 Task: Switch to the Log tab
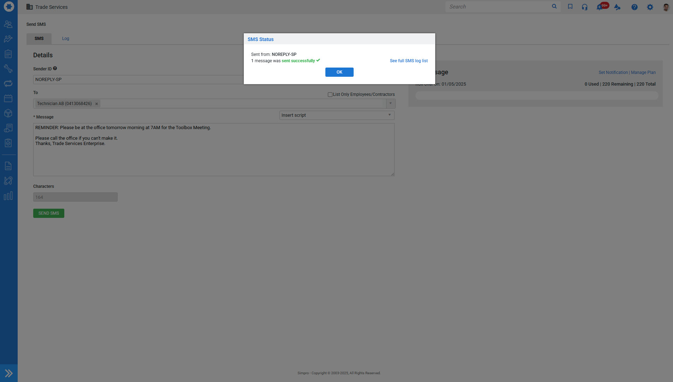(x=65, y=39)
